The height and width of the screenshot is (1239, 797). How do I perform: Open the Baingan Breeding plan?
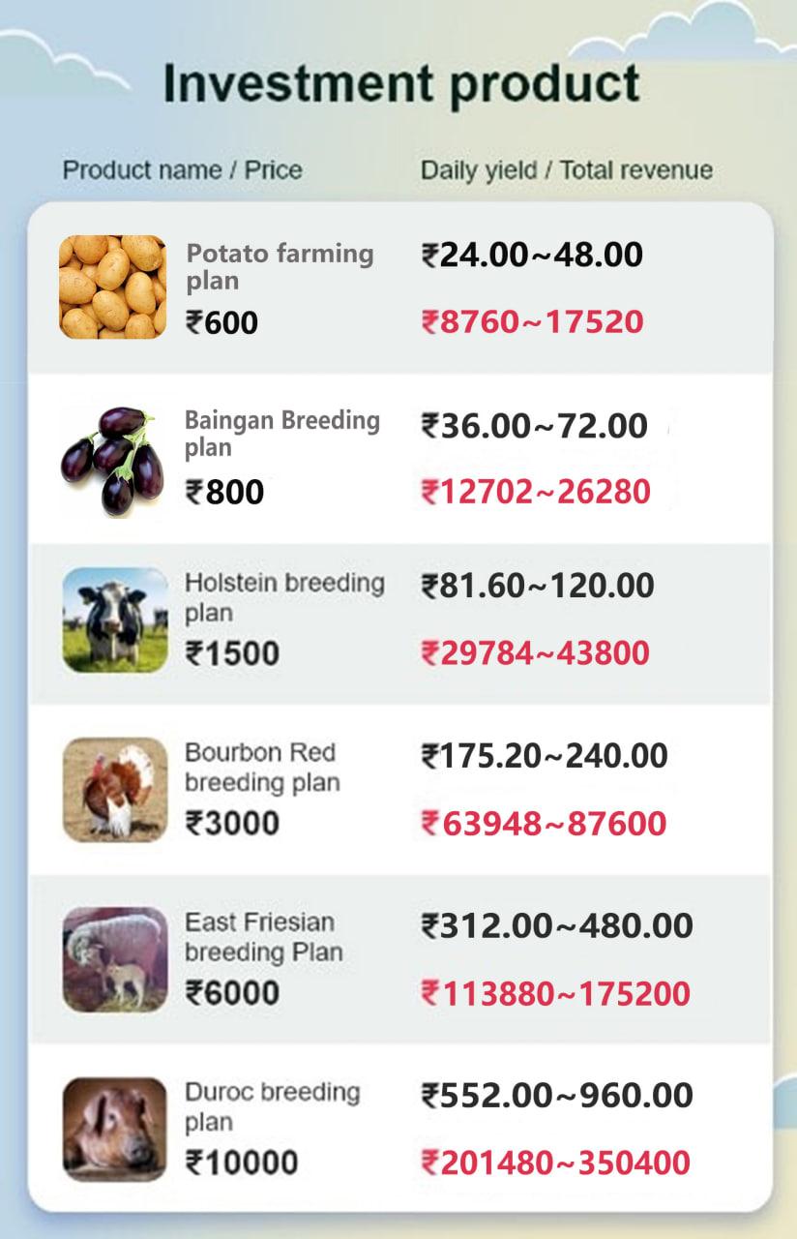280,435
